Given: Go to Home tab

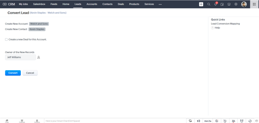Looking at the screenshot, I should pos(66,4).
